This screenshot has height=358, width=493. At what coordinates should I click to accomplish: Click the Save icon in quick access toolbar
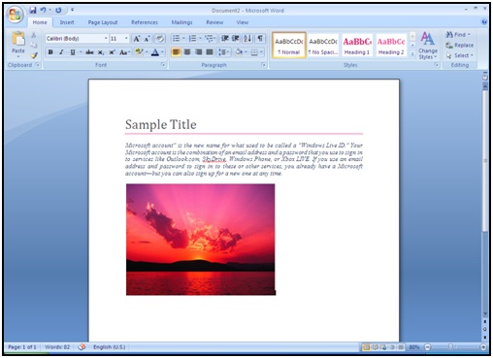[x=33, y=11]
